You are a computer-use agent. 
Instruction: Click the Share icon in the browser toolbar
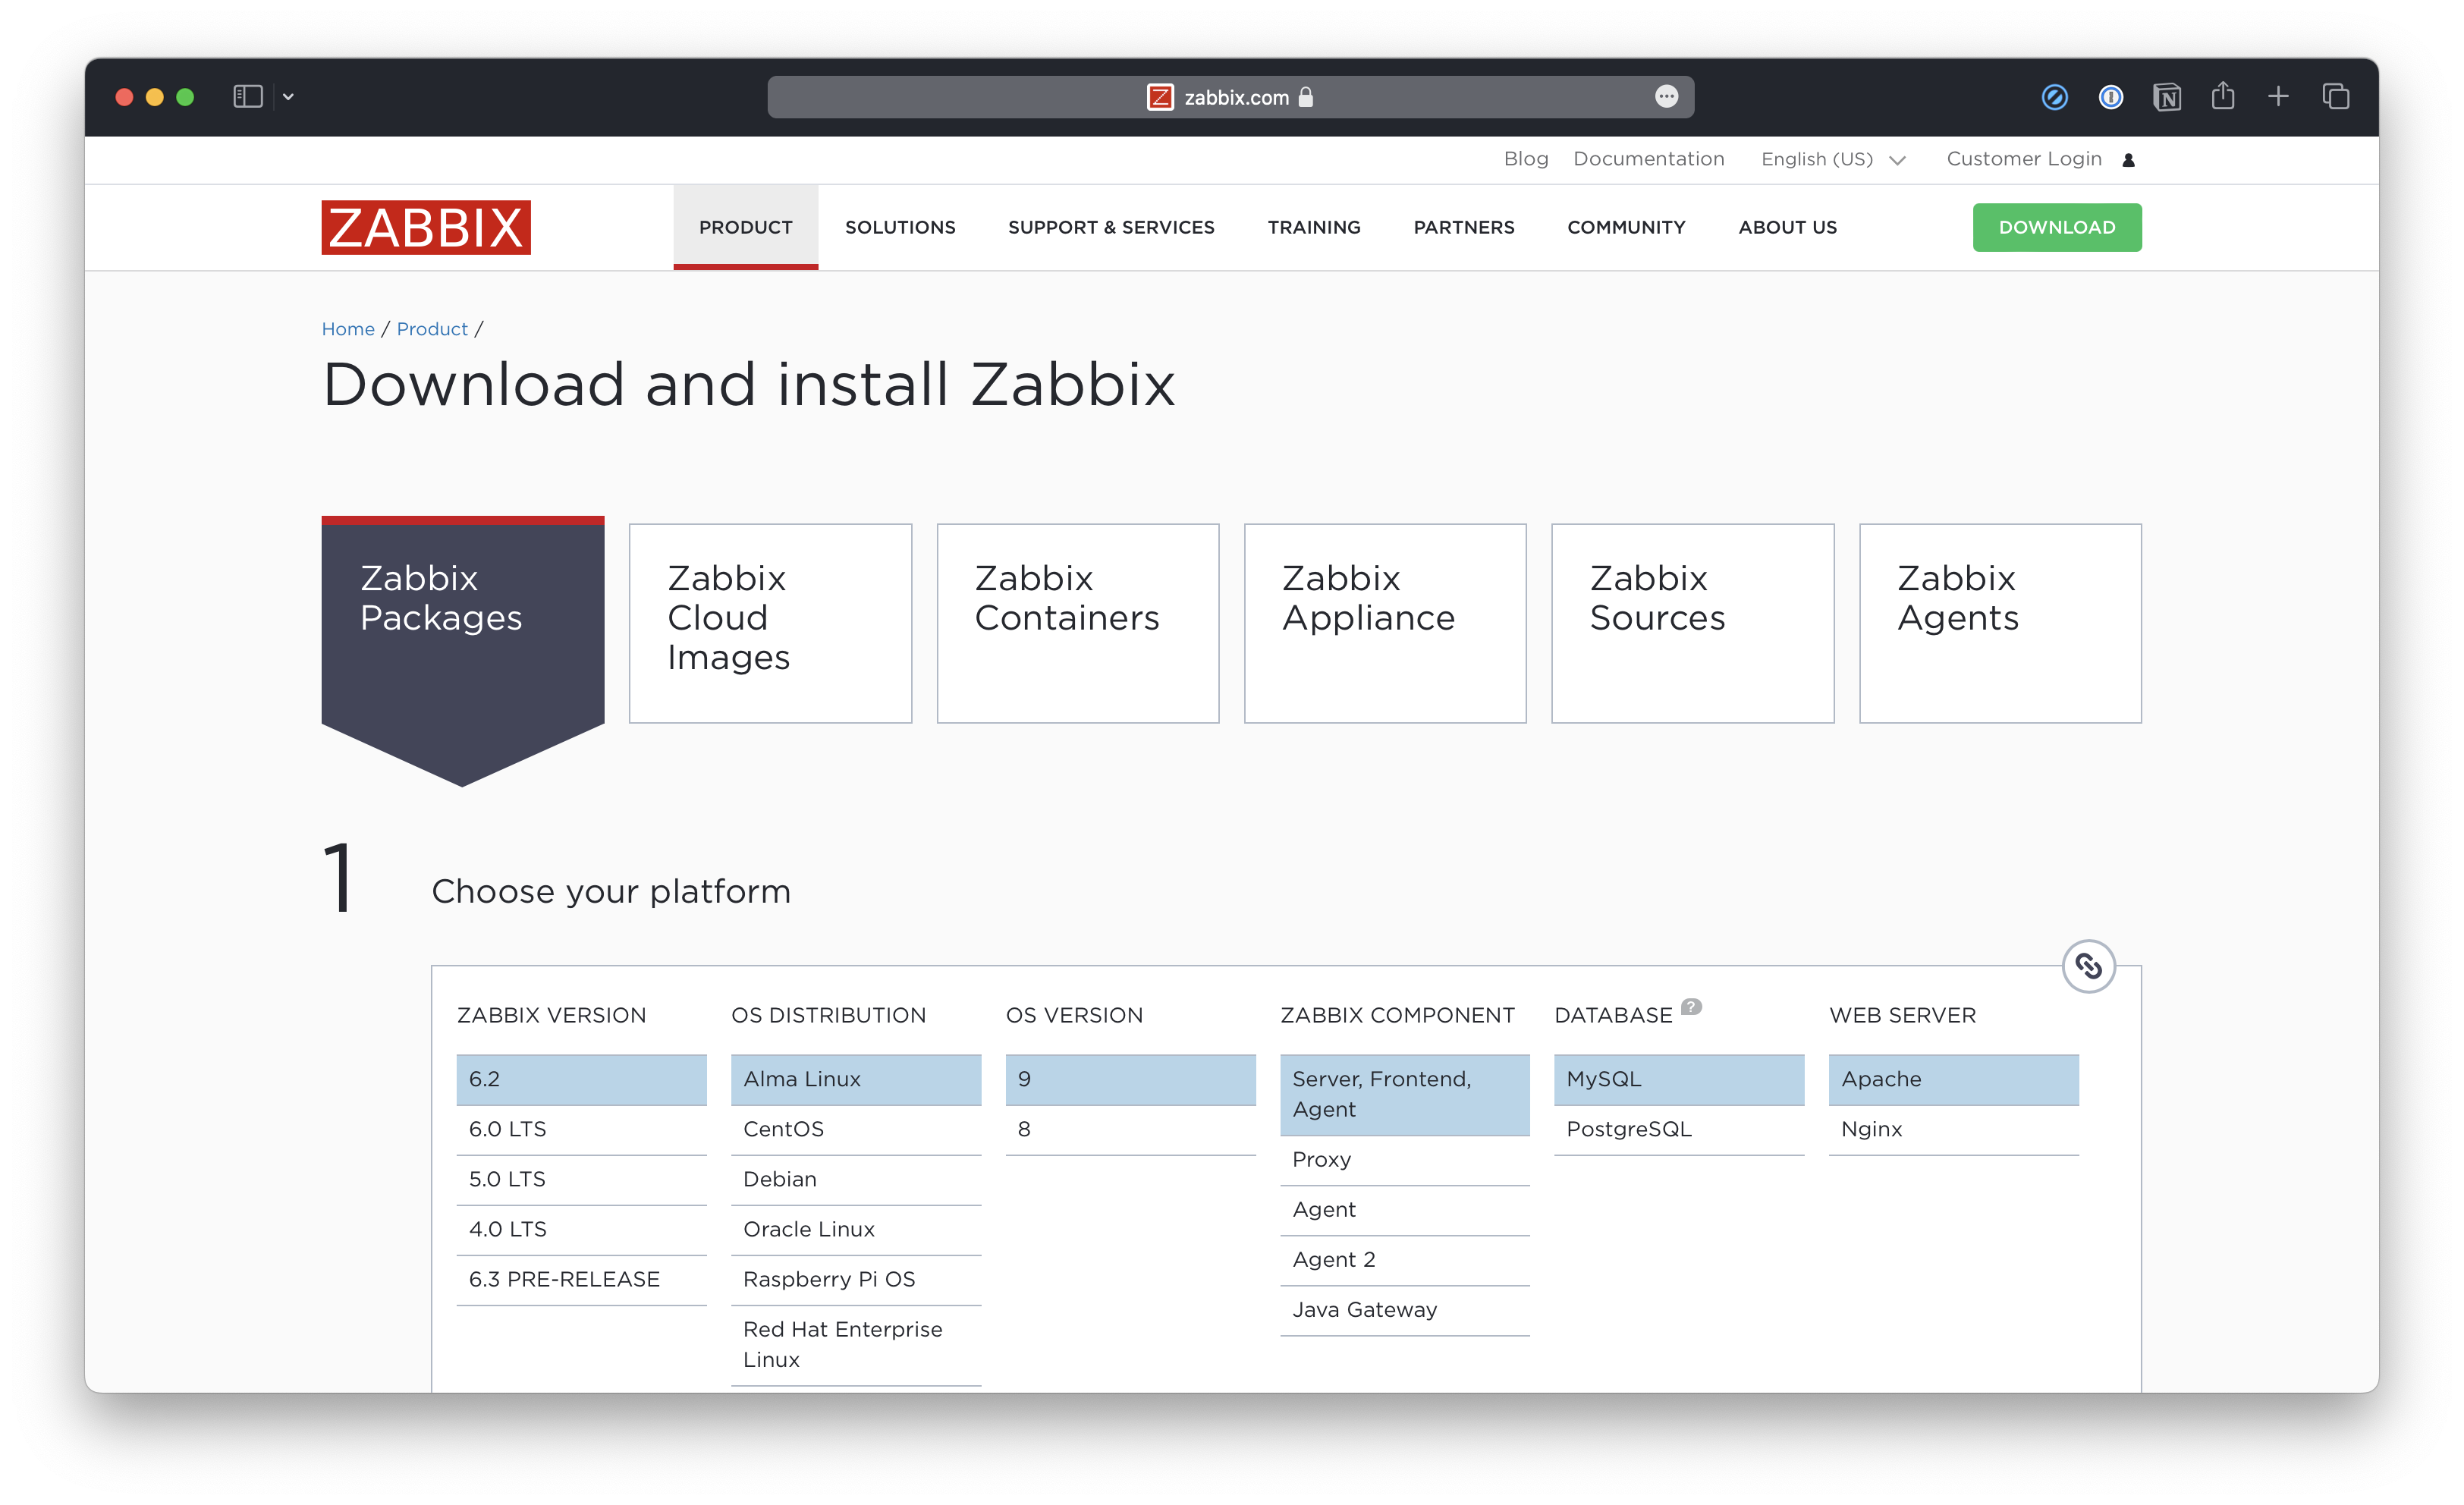(x=2222, y=96)
